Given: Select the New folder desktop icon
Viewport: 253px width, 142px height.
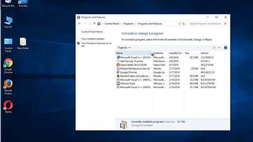Looking at the screenshot, I should (x=23, y=43).
